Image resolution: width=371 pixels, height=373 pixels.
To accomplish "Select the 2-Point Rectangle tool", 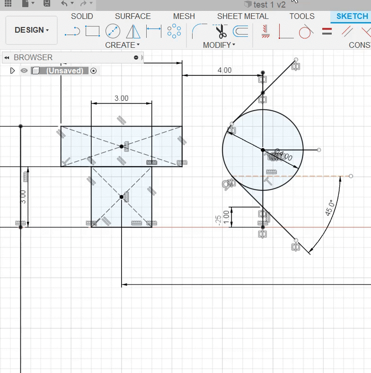I will click(92, 31).
